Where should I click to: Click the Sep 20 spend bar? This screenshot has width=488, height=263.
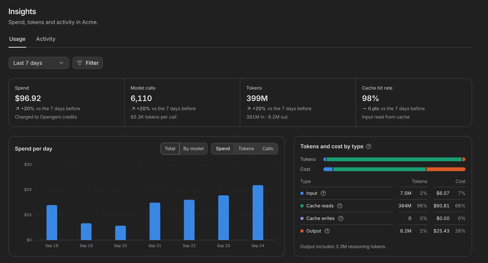[x=120, y=233]
